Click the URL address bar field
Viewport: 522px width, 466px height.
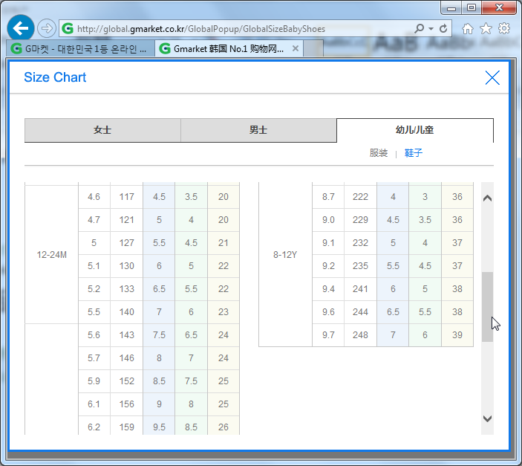click(x=238, y=29)
